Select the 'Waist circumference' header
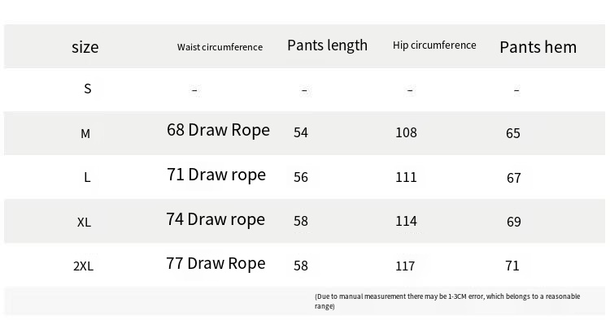 (x=220, y=47)
